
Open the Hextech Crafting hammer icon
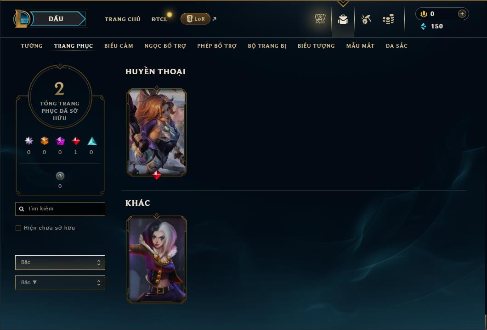pos(366,19)
